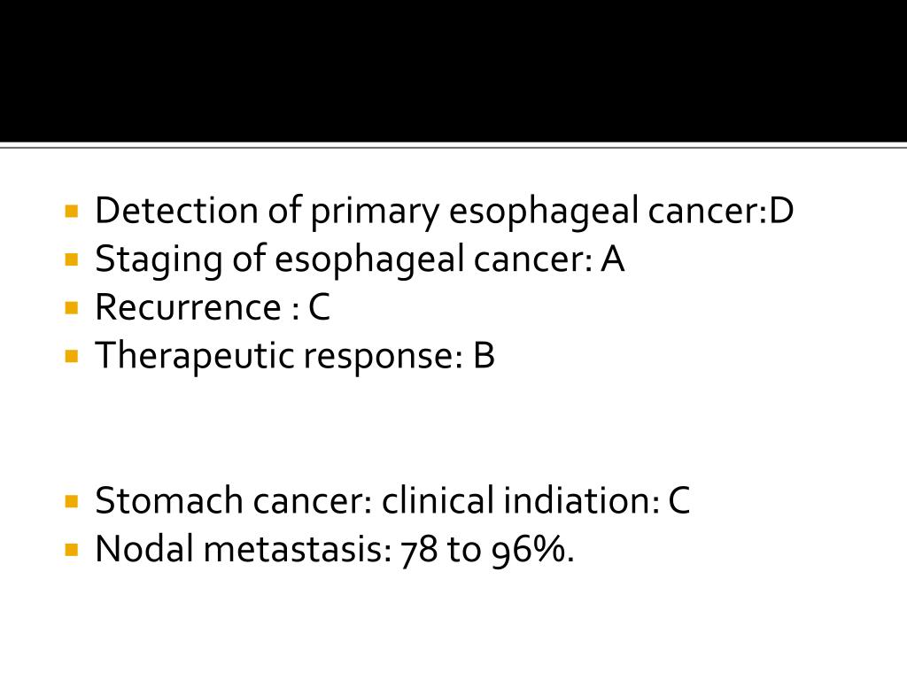This screenshot has width=907, height=680.
Task: Click the letter 'D' after 'cancer:'
Action: tap(781, 211)
